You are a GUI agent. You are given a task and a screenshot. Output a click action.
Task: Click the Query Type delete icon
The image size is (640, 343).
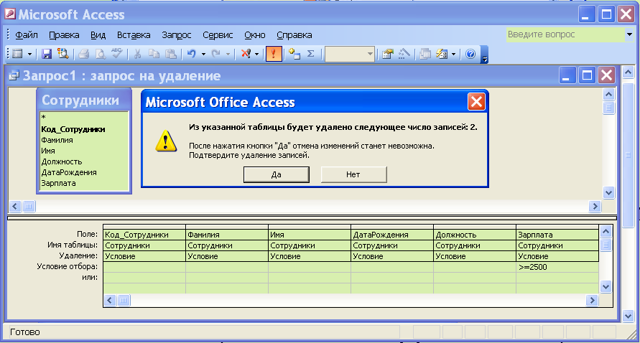coord(246,54)
